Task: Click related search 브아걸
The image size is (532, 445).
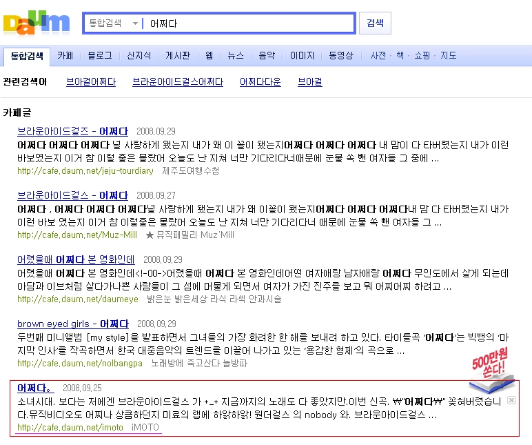Action: 310,82
